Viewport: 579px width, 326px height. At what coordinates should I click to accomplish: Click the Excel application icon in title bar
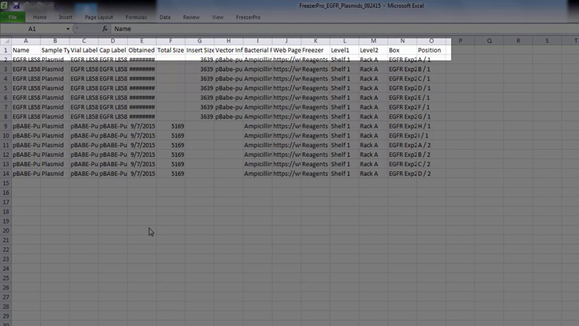(4, 5)
